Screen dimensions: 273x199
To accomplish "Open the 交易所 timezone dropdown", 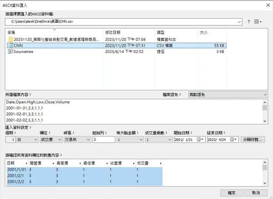I will click(77, 140).
